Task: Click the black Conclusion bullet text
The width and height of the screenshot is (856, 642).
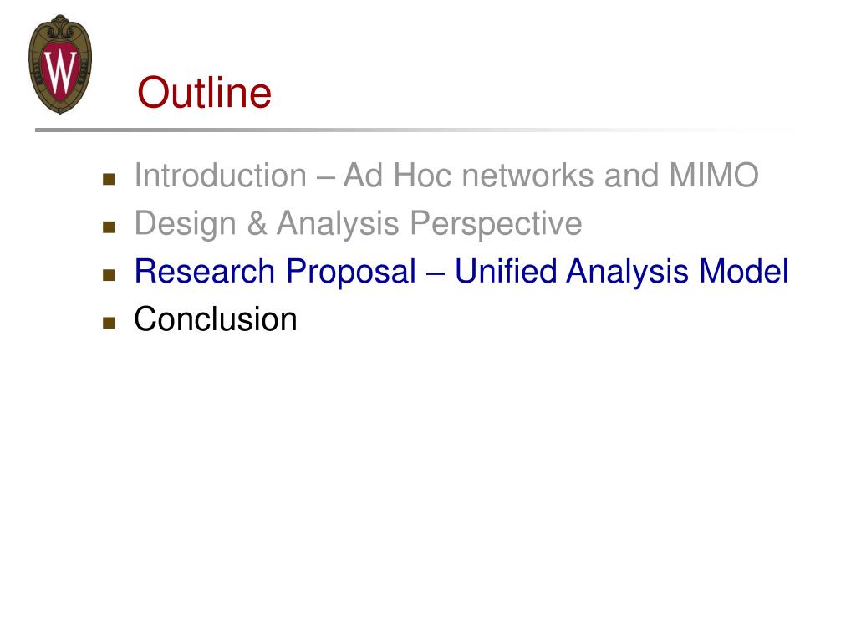Action: pos(216,318)
